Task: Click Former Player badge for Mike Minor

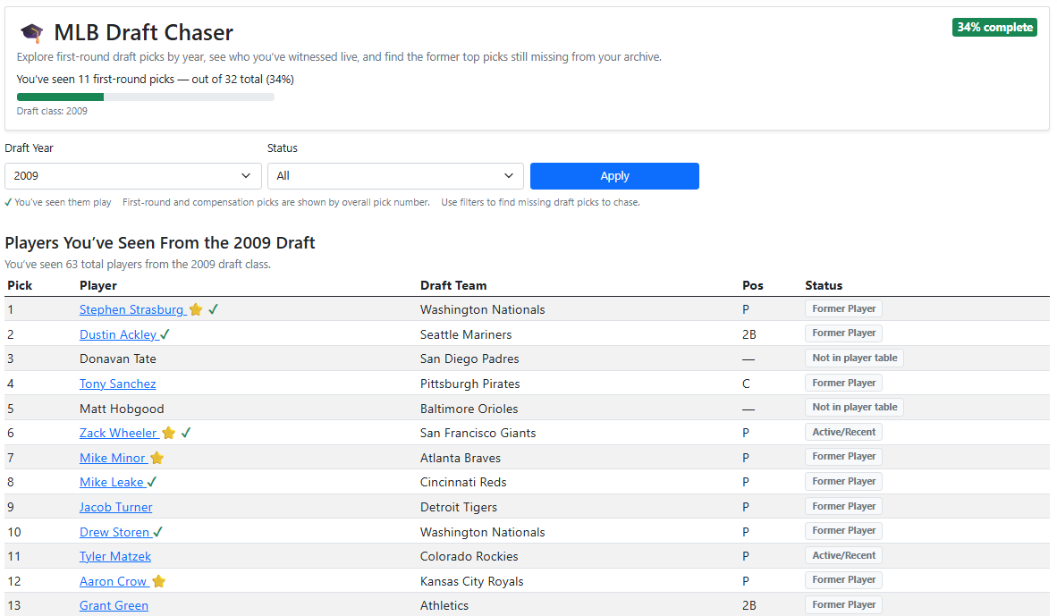Action: pos(843,456)
